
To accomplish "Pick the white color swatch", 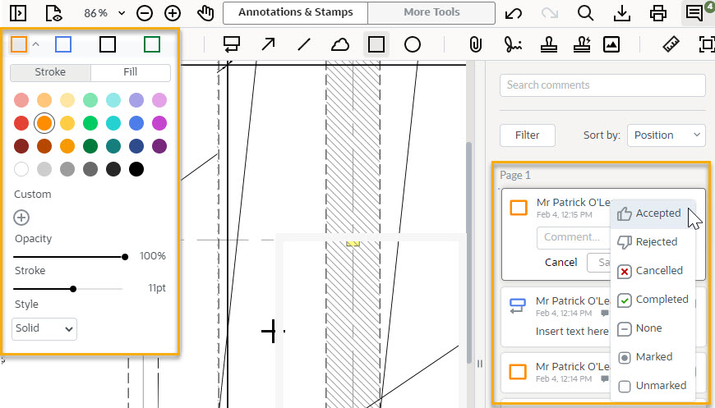I will point(21,169).
